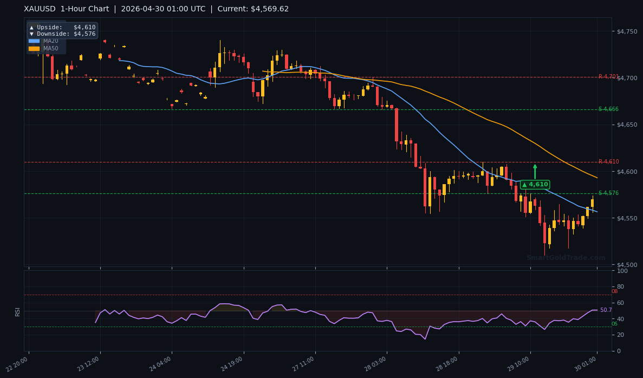Click the red dashed R 4,701 resistance label
The height and width of the screenshot is (378, 643).
tap(609, 77)
